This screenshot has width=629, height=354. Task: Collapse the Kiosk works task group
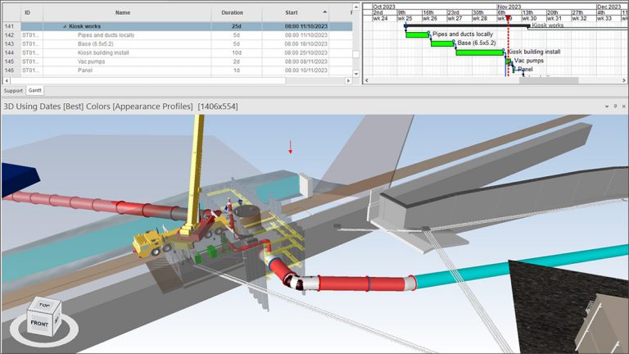pos(66,26)
